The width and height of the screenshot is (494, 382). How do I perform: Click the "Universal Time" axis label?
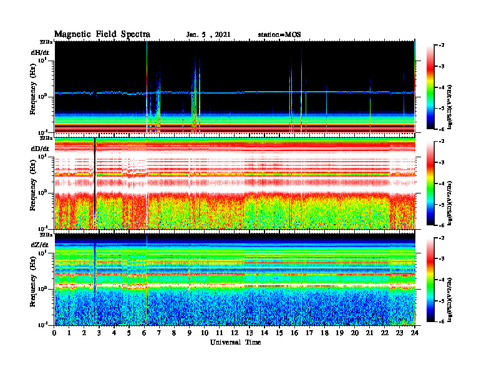(x=236, y=342)
